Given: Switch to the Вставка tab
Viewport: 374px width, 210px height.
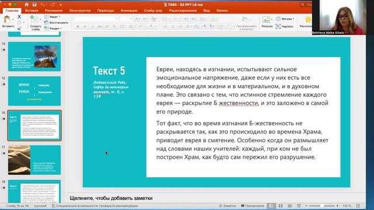Looking at the screenshot, I should click(x=32, y=10).
